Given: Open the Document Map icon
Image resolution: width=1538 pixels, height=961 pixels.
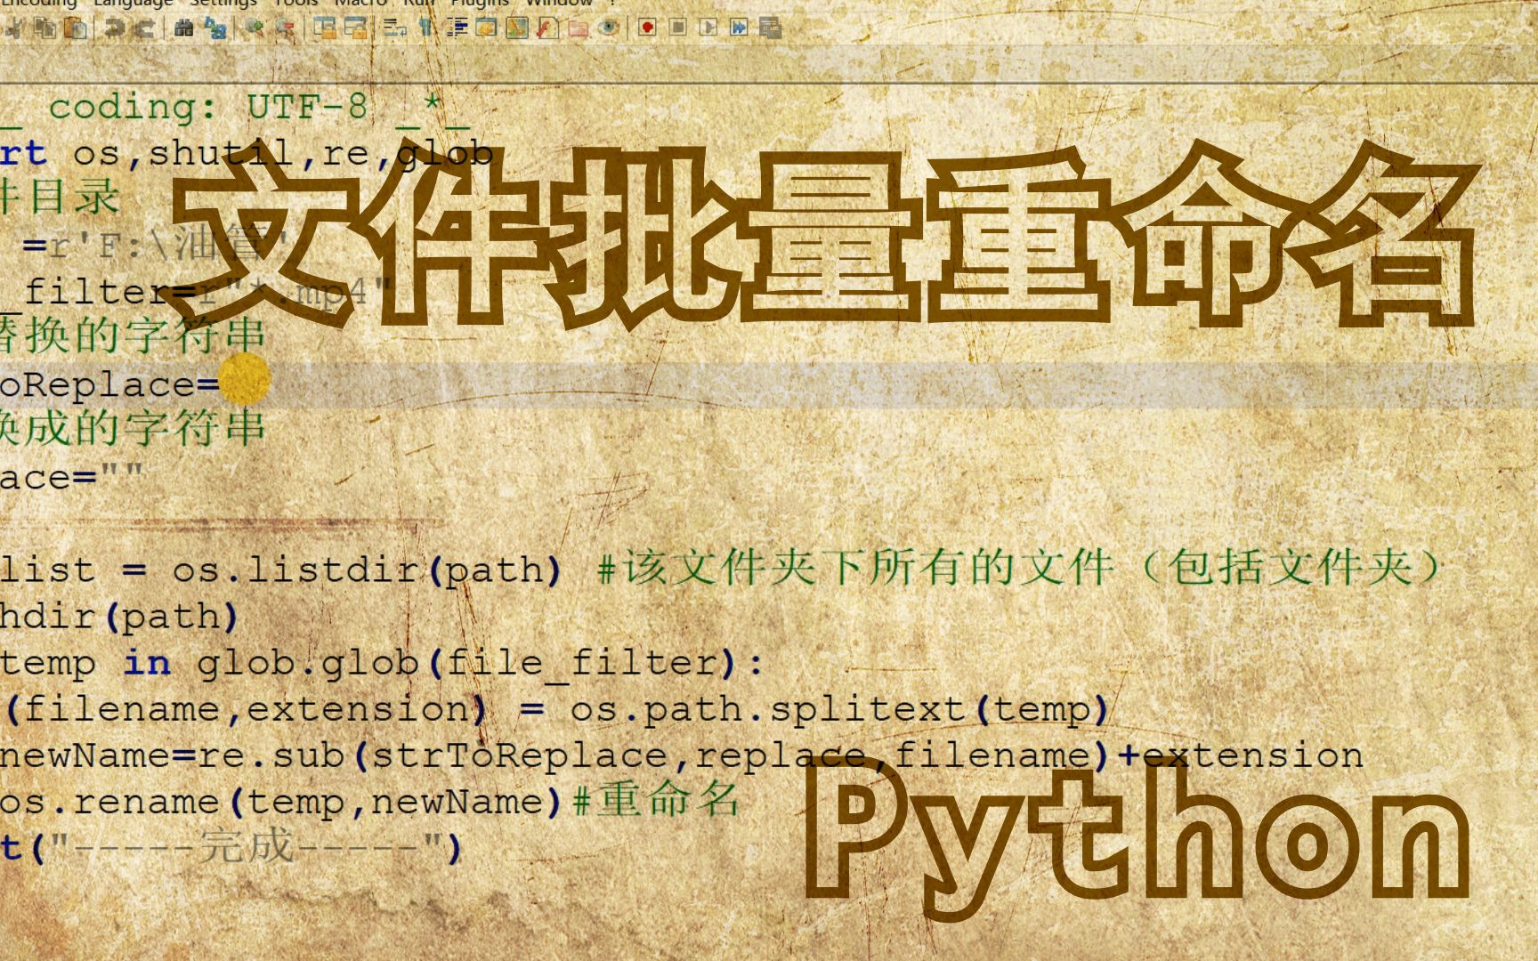Looking at the screenshot, I should click(517, 28).
